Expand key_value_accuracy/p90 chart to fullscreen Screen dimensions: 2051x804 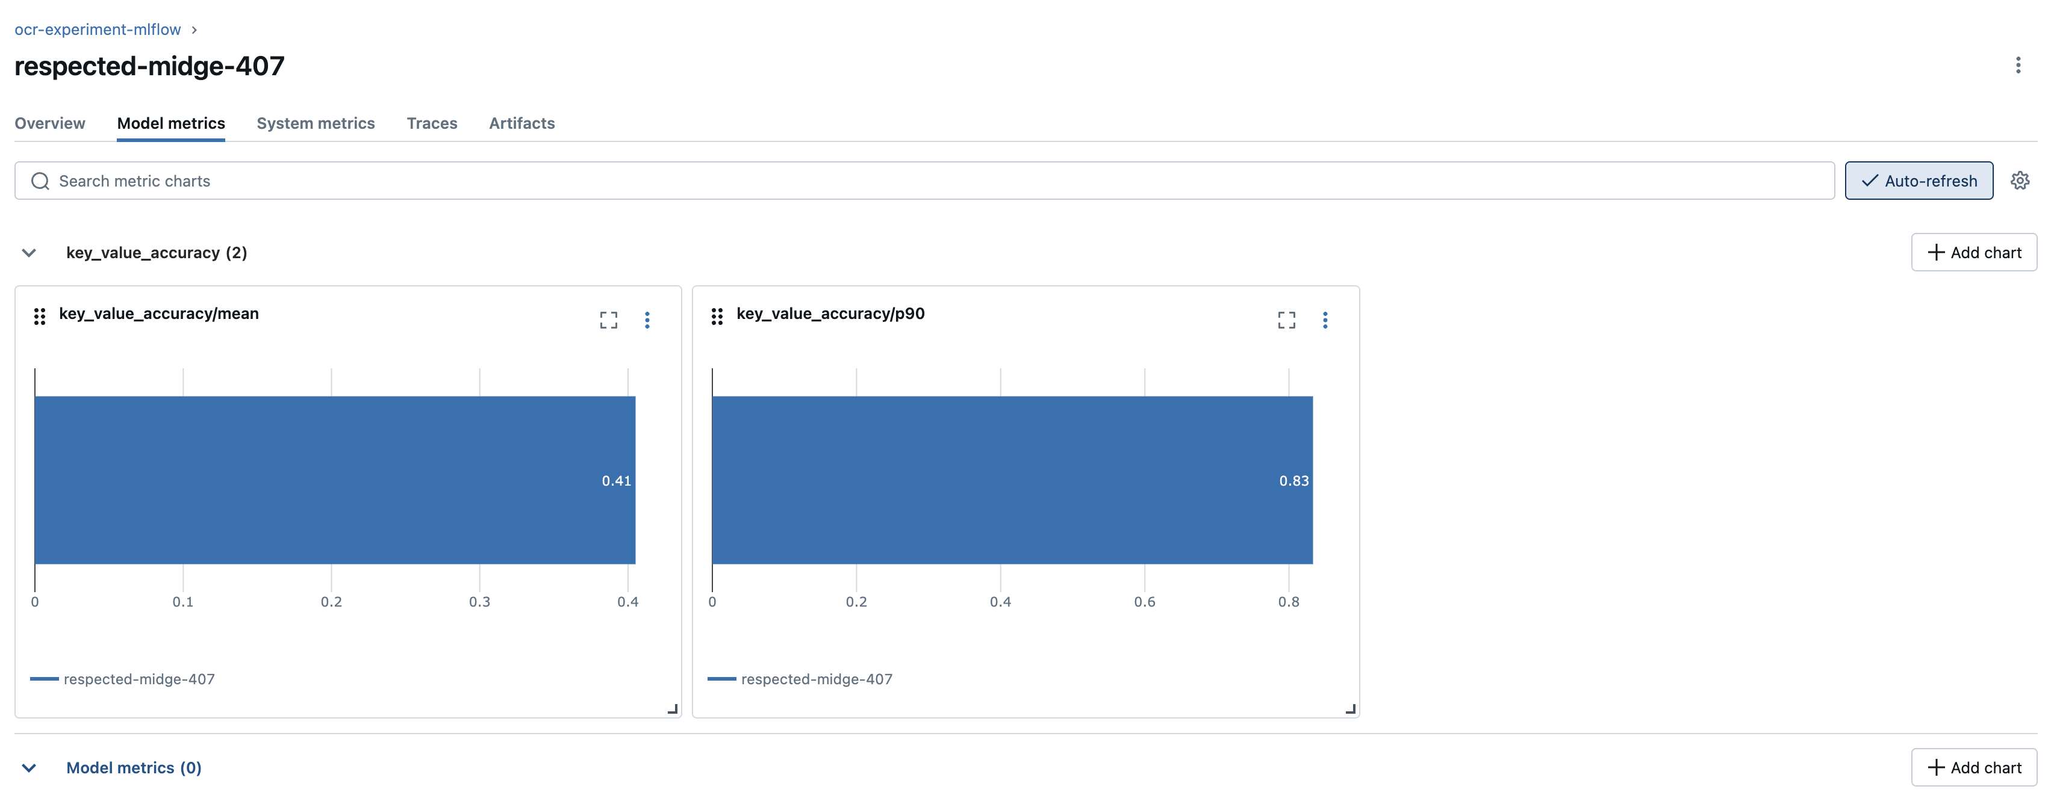click(x=1287, y=319)
